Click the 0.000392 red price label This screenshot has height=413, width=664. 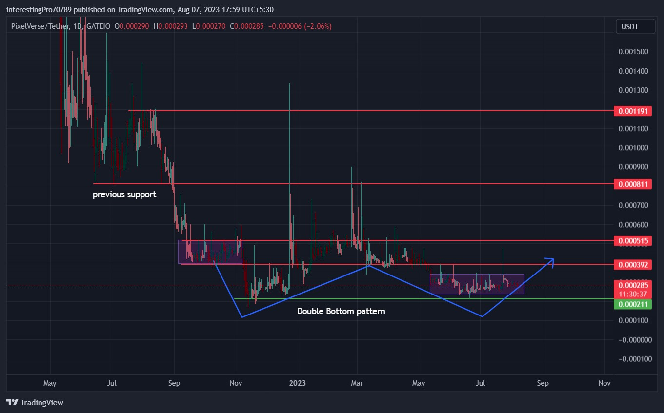(x=633, y=264)
